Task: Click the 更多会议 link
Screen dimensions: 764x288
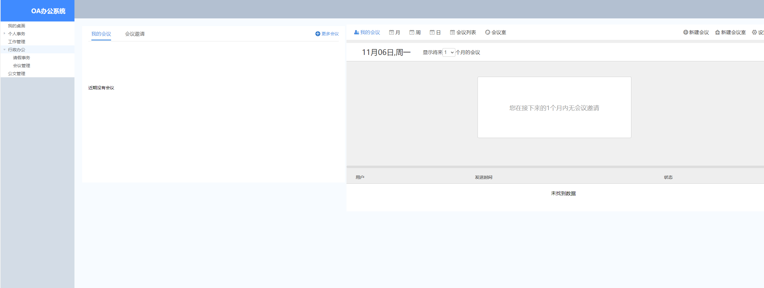Action: tap(330, 34)
